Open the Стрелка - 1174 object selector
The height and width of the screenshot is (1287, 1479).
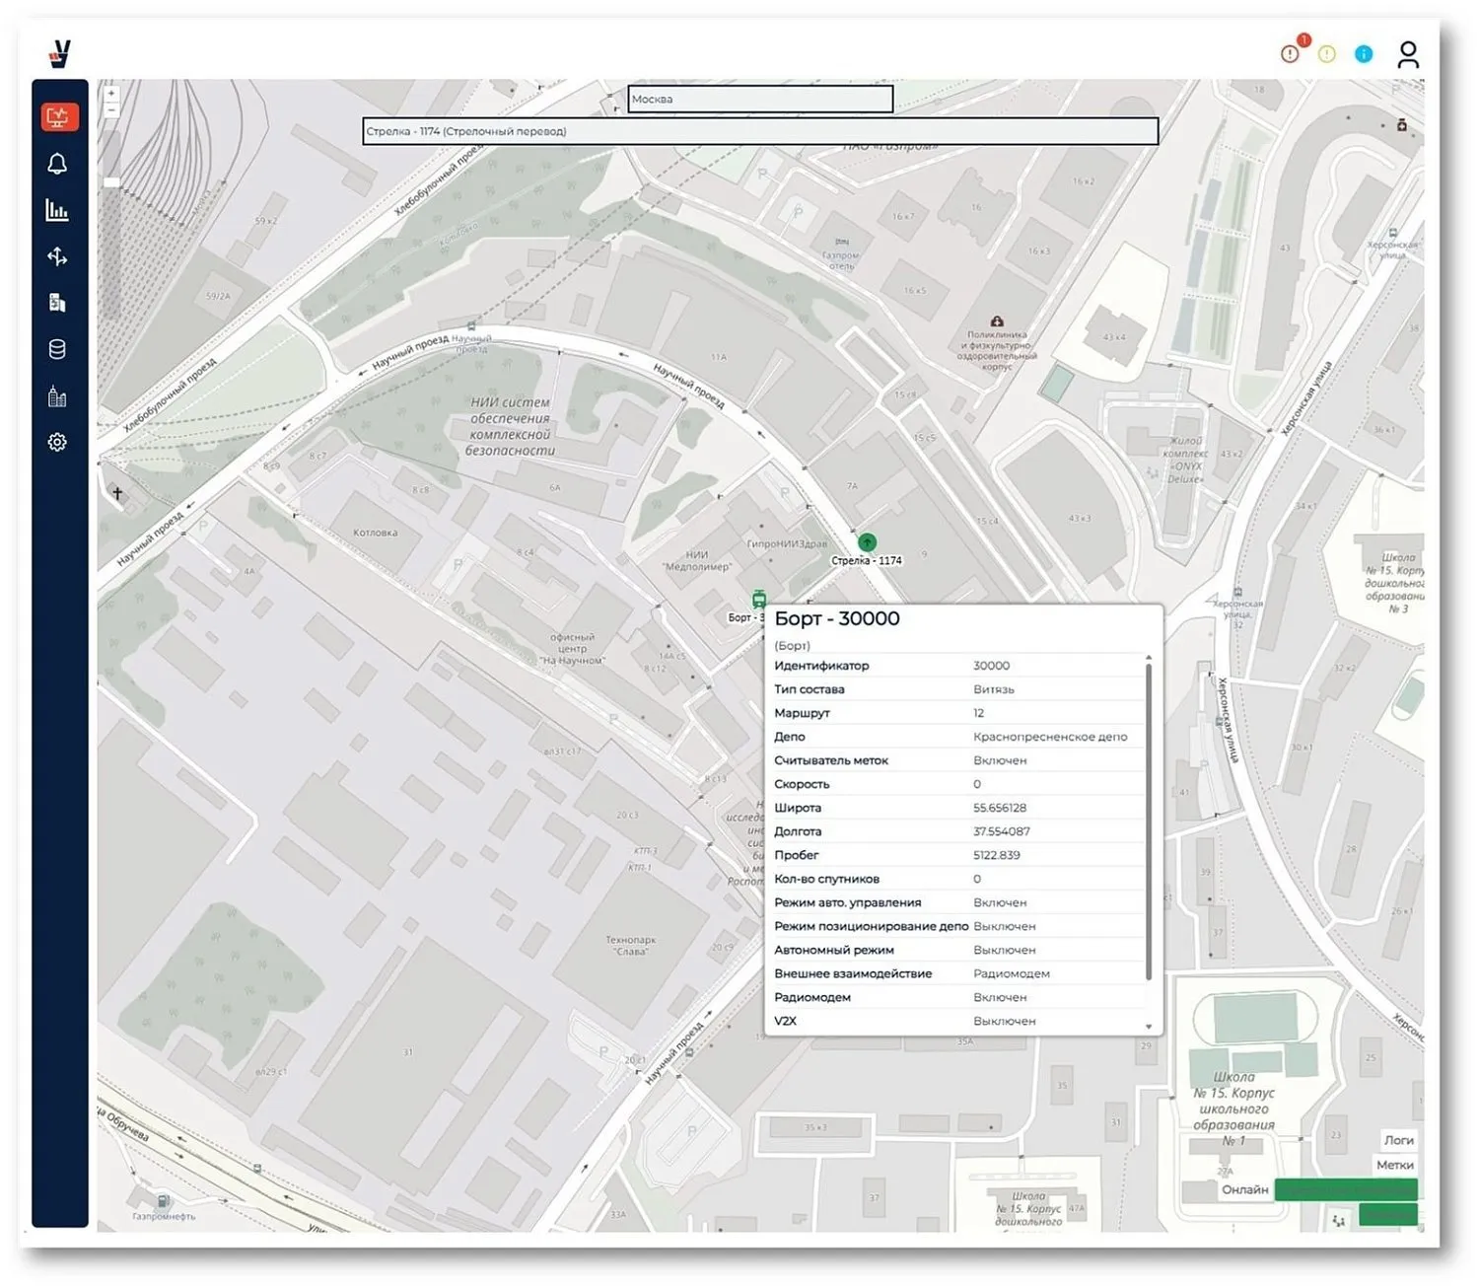pos(760,131)
